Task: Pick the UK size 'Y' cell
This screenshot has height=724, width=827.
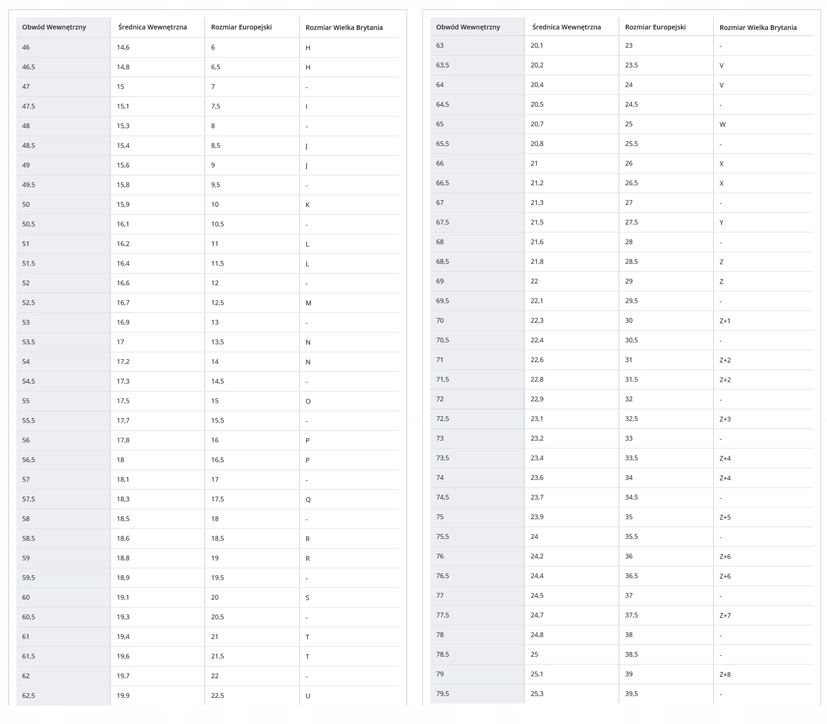Action: coord(722,223)
